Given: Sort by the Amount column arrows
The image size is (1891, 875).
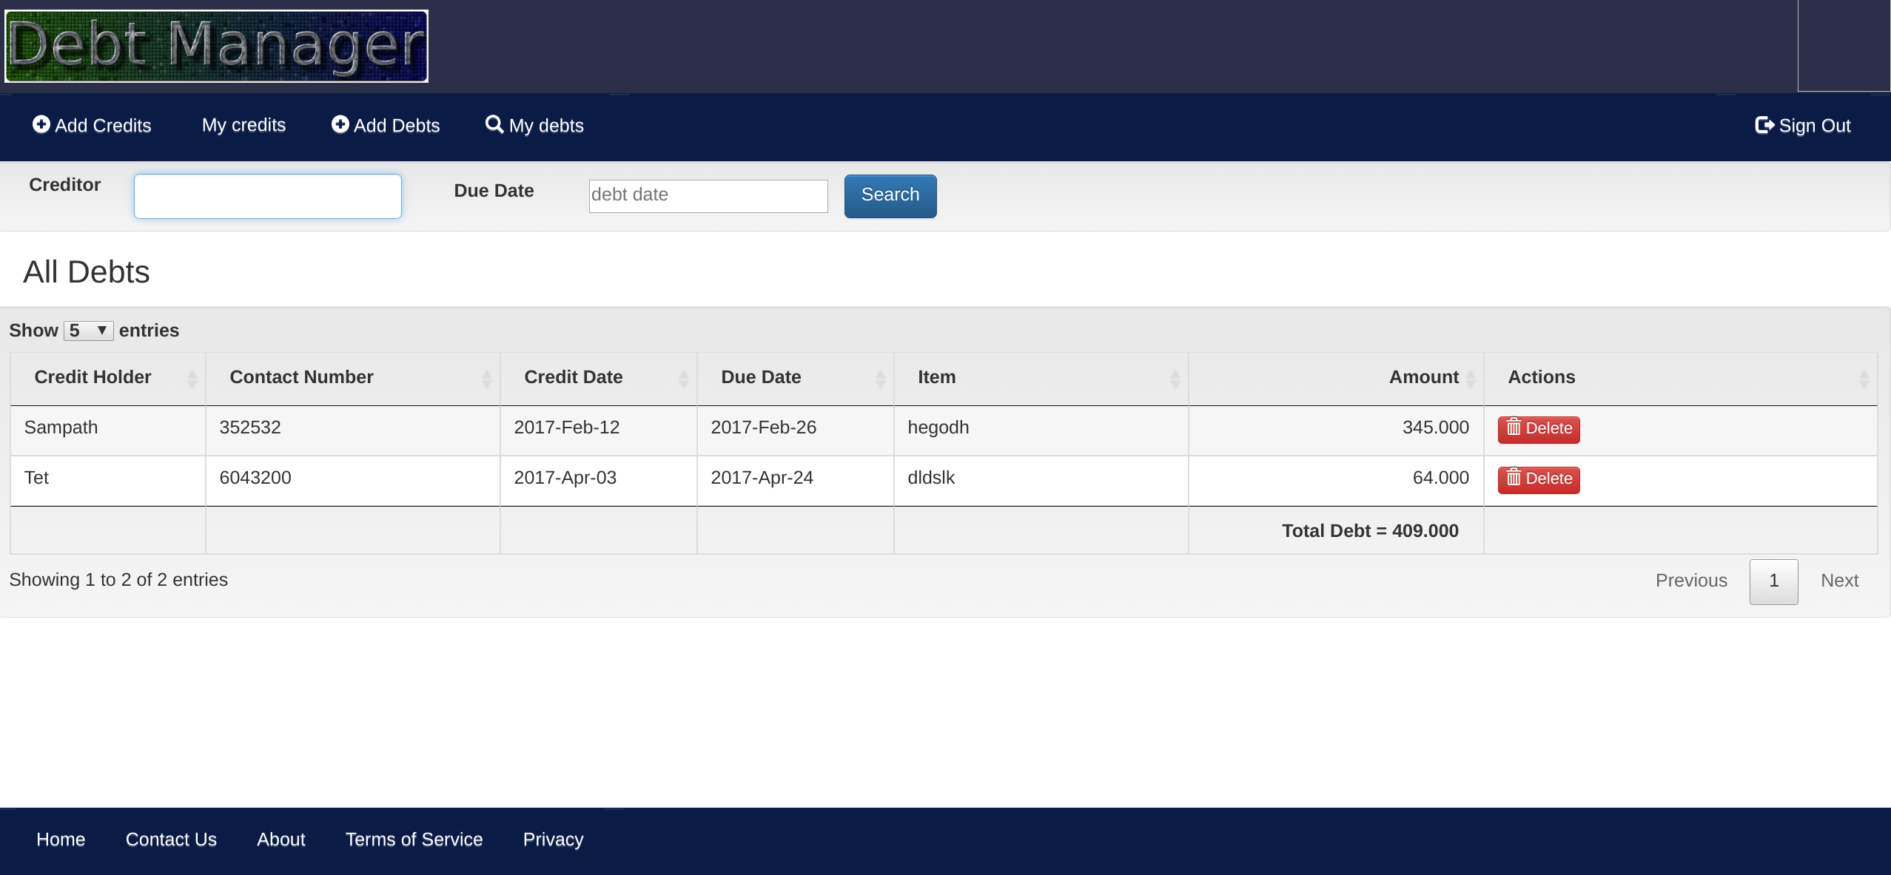Looking at the screenshot, I should click(x=1471, y=379).
